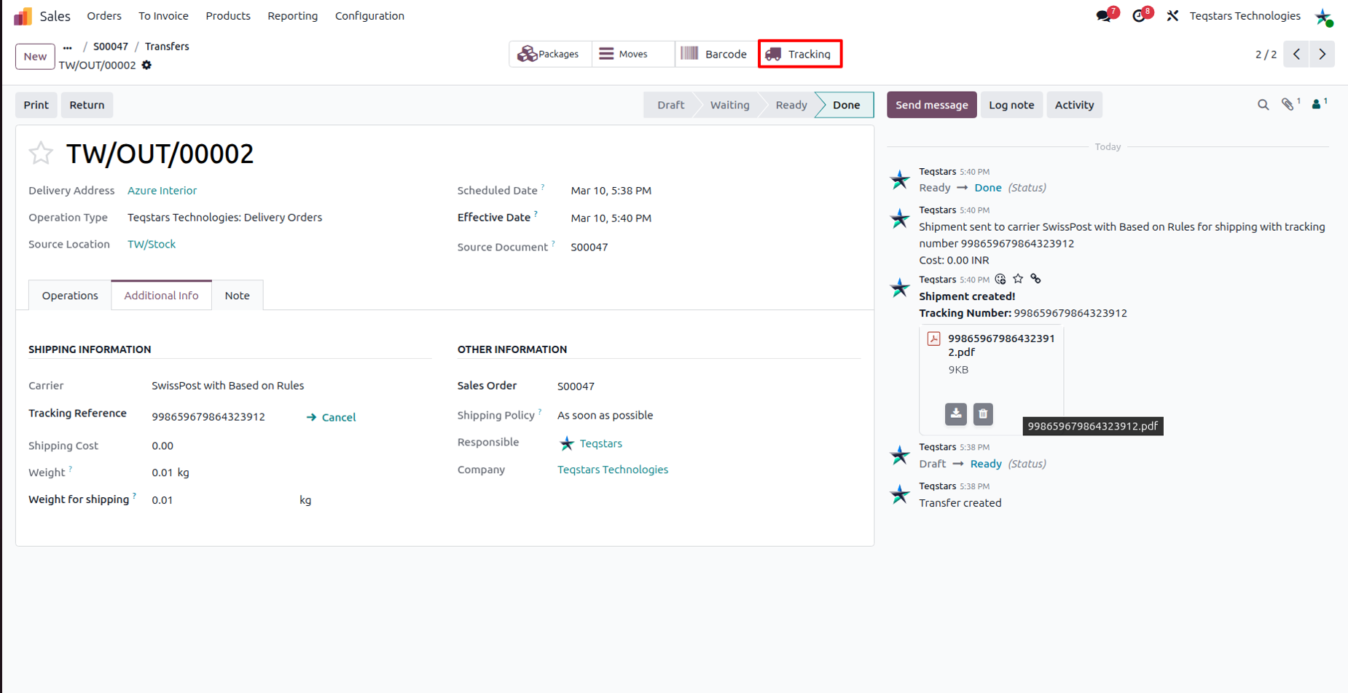Copy link of Shipment created message
1348x693 pixels.
pos(1035,279)
